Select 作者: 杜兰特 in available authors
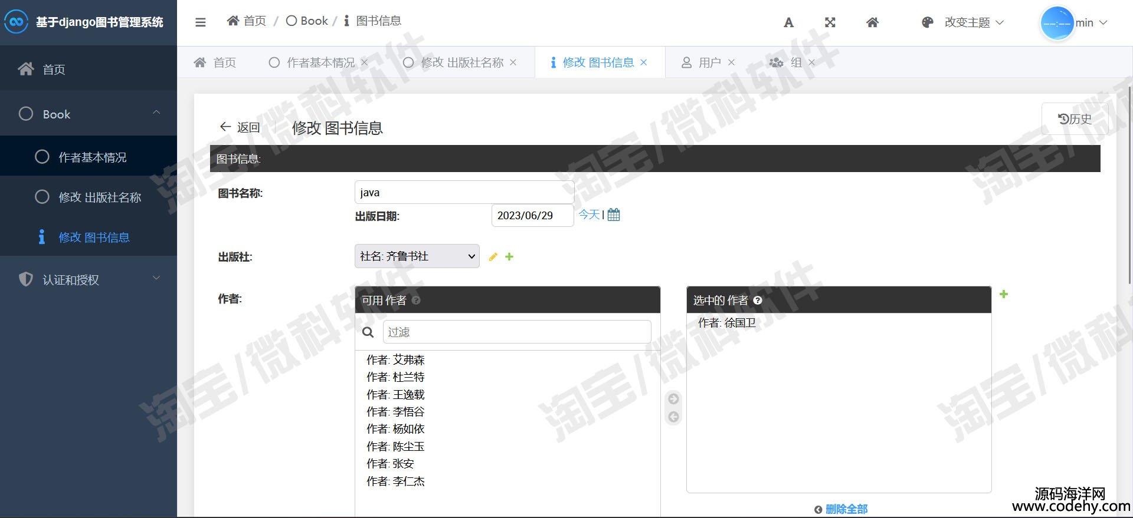 coord(395,377)
